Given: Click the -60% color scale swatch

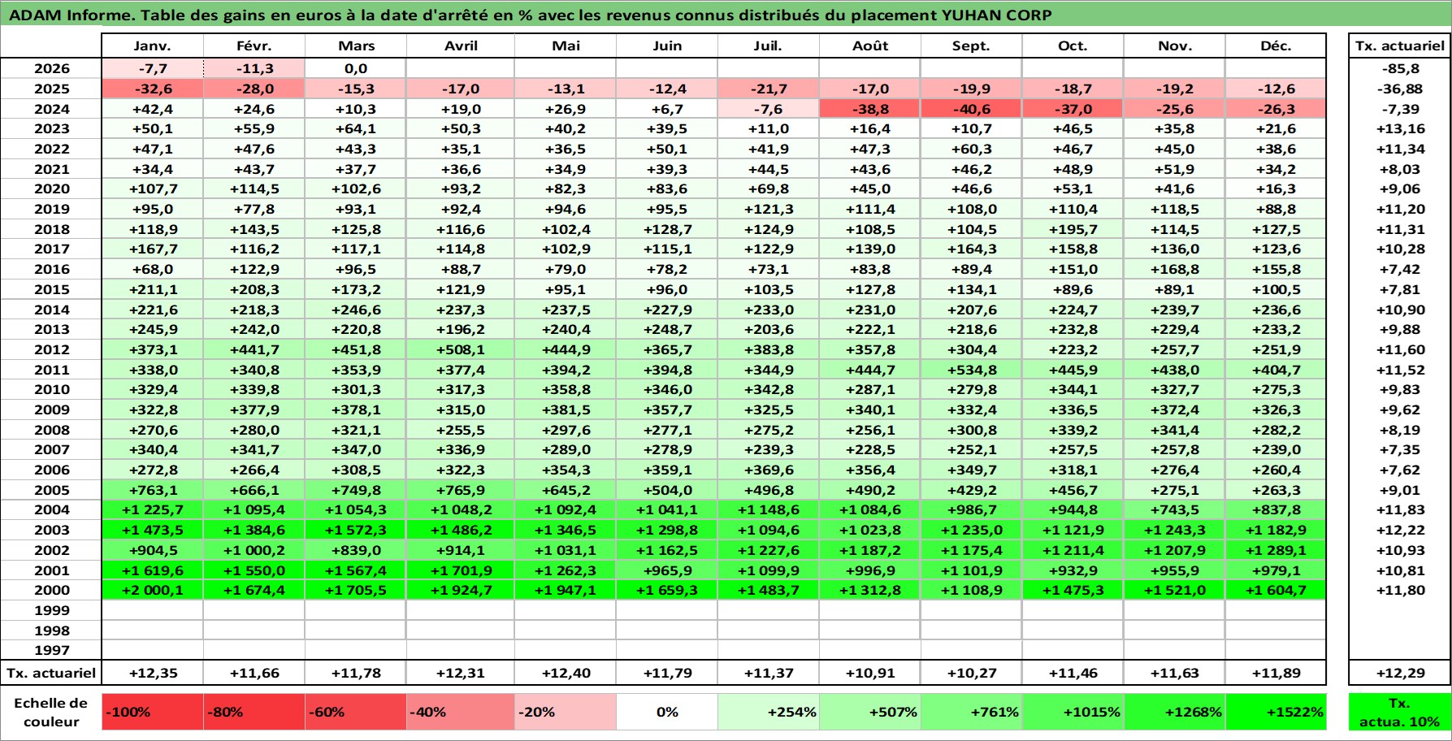Looking at the screenshot, I should tap(356, 712).
